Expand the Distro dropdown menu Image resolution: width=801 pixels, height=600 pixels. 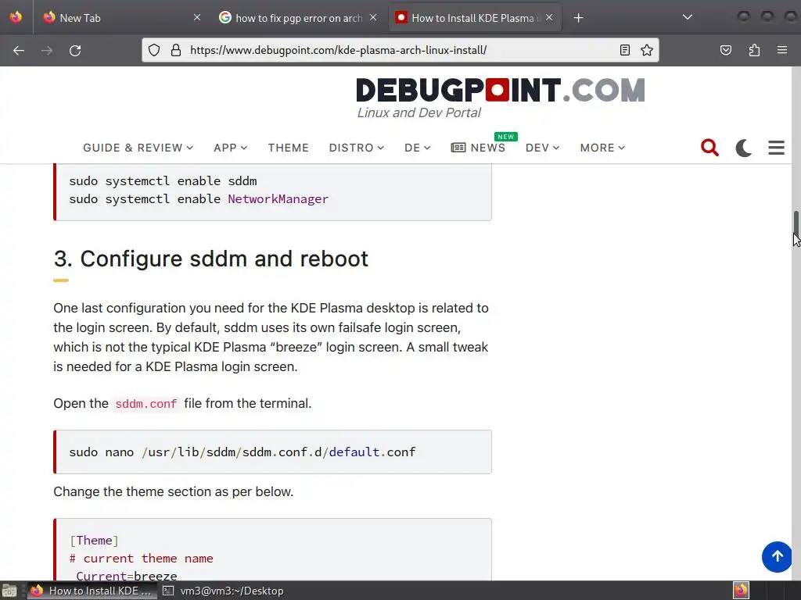(356, 148)
